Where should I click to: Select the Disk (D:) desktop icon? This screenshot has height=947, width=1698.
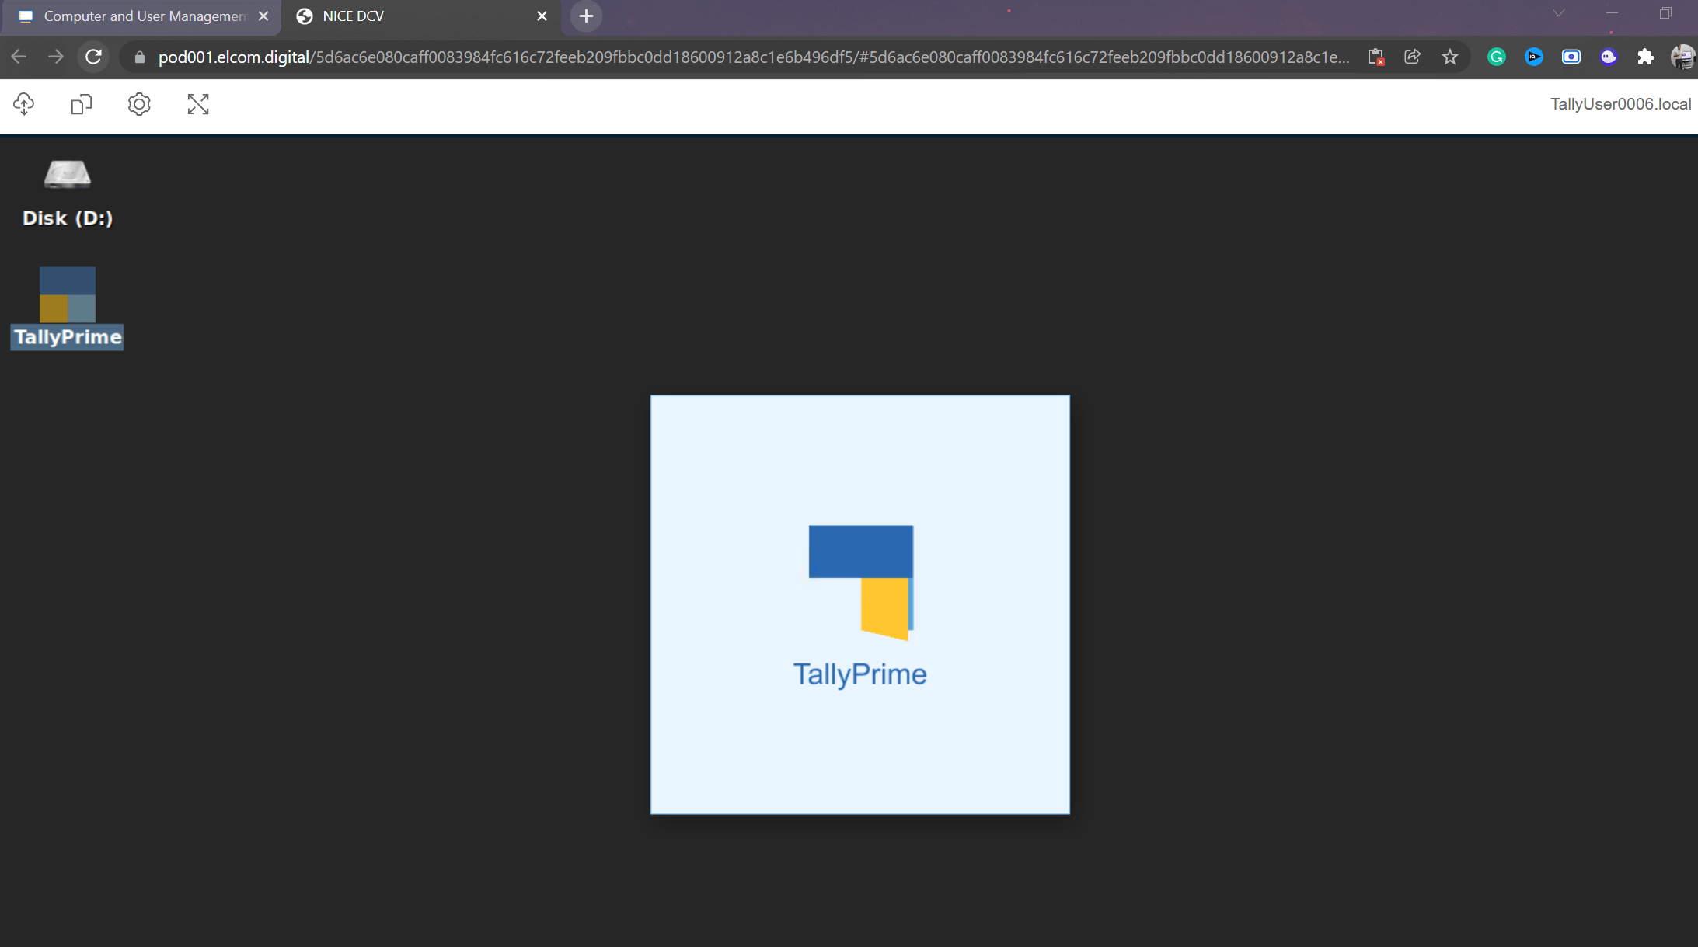(68, 193)
